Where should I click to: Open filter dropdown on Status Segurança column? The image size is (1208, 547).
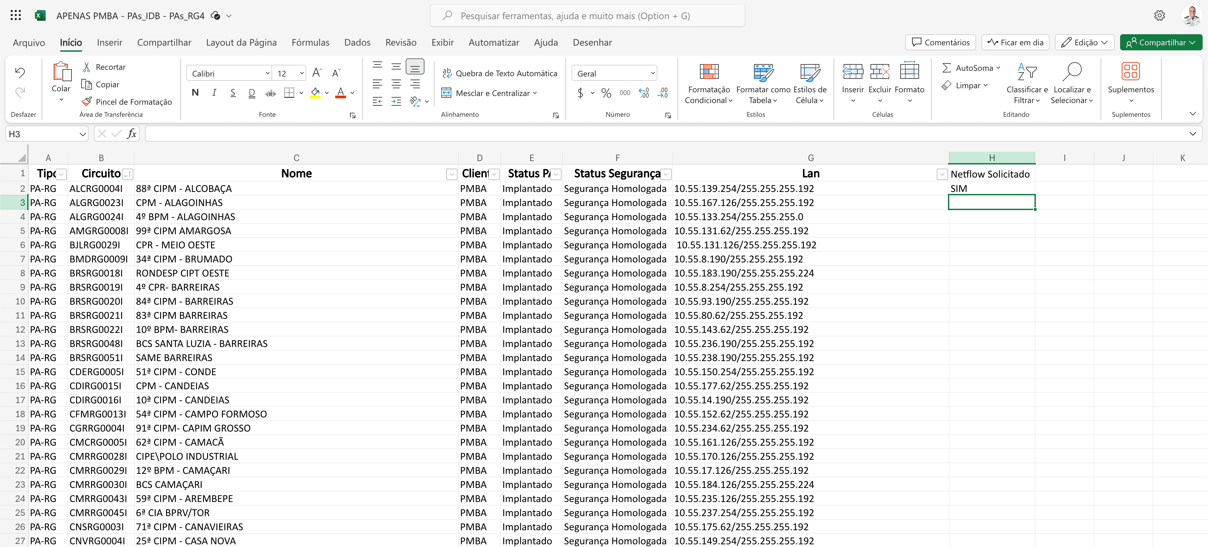pyautogui.click(x=666, y=175)
